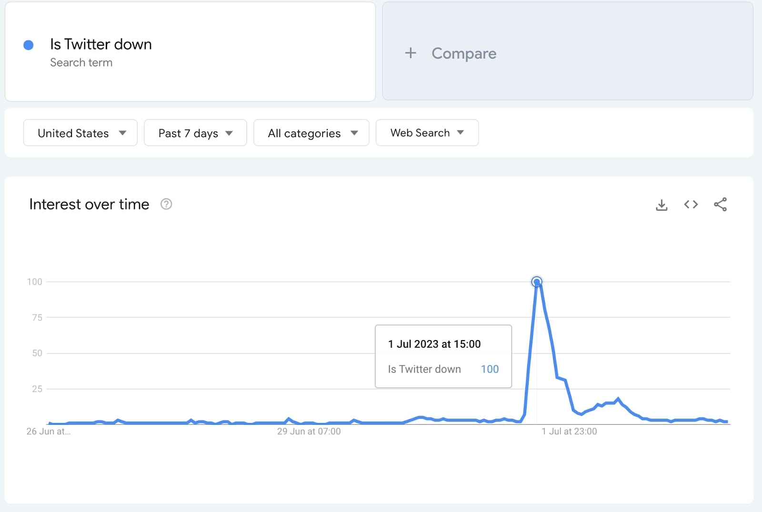The height and width of the screenshot is (512, 762).
Task: Click the Past 7 days dropdown arrow
Action: pyautogui.click(x=229, y=133)
